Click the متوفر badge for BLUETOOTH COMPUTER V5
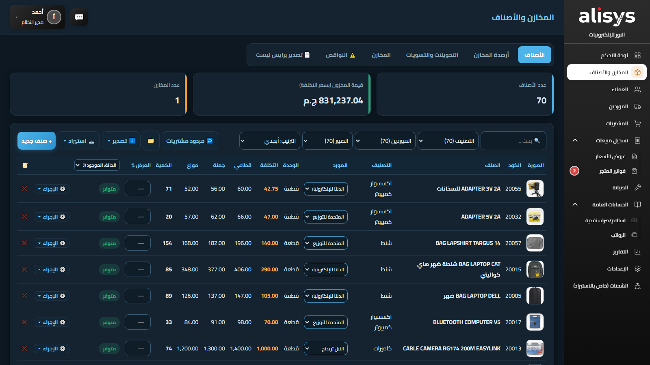650x365 pixels. point(109,322)
